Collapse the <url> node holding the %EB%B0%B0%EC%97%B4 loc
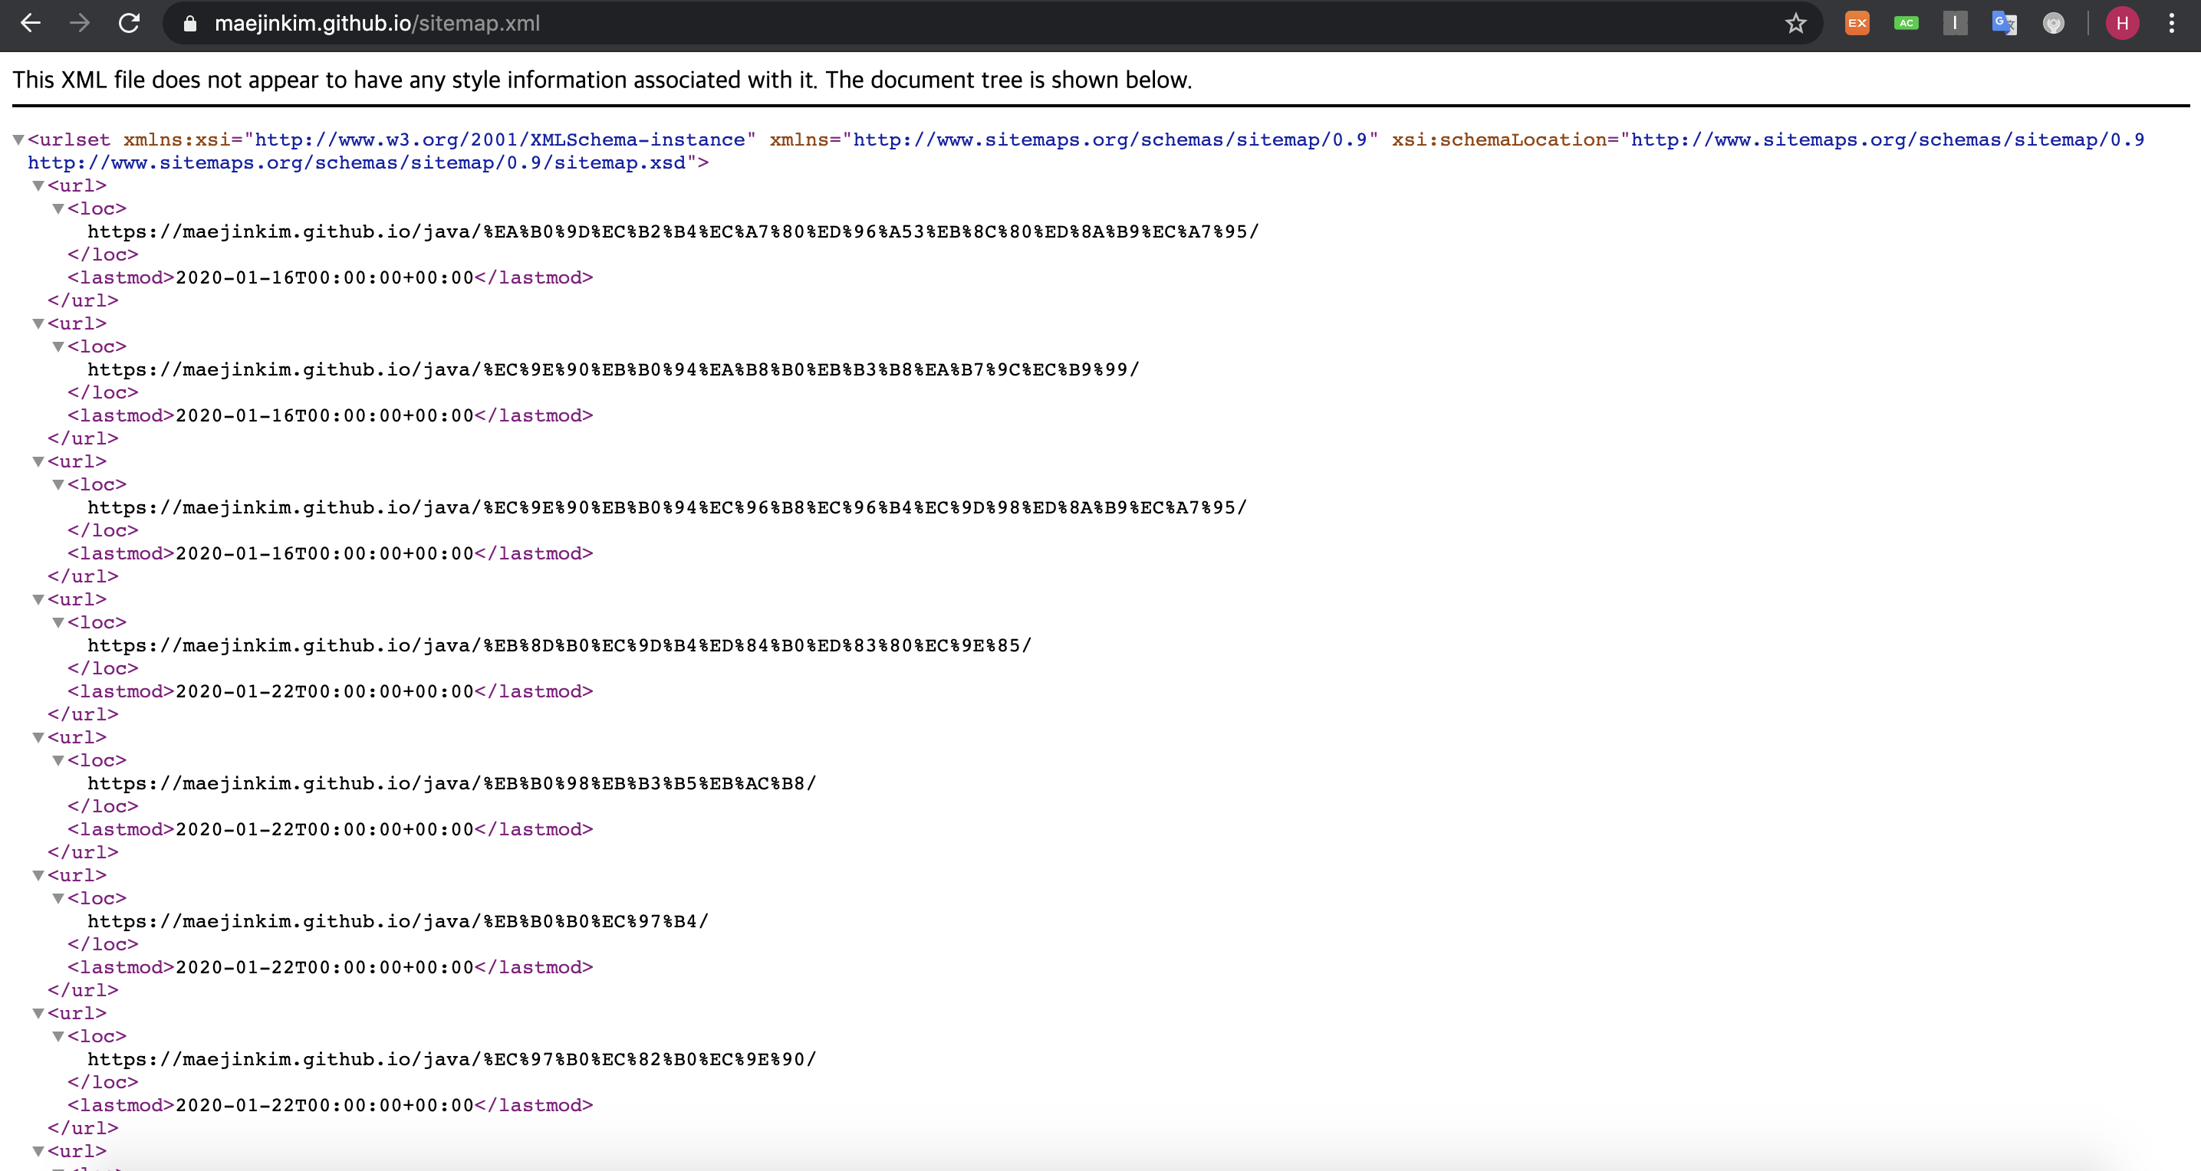 (x=38, y=875)
